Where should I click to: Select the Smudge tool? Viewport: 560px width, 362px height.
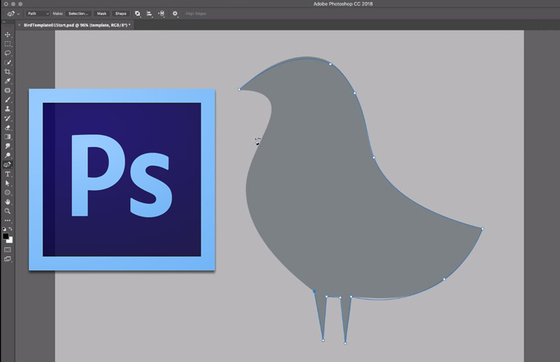click(8, 146)
